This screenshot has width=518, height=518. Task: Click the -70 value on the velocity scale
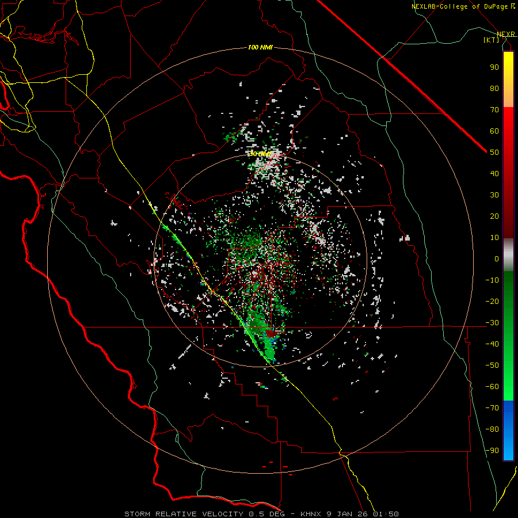492,407
